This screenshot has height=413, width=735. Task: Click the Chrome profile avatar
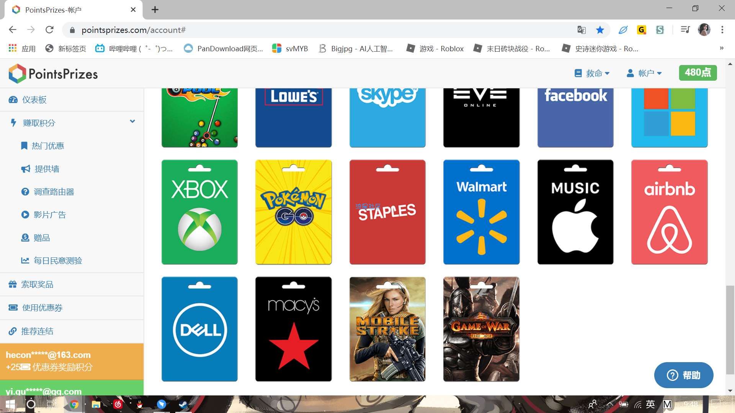click(x=704, y=29)
